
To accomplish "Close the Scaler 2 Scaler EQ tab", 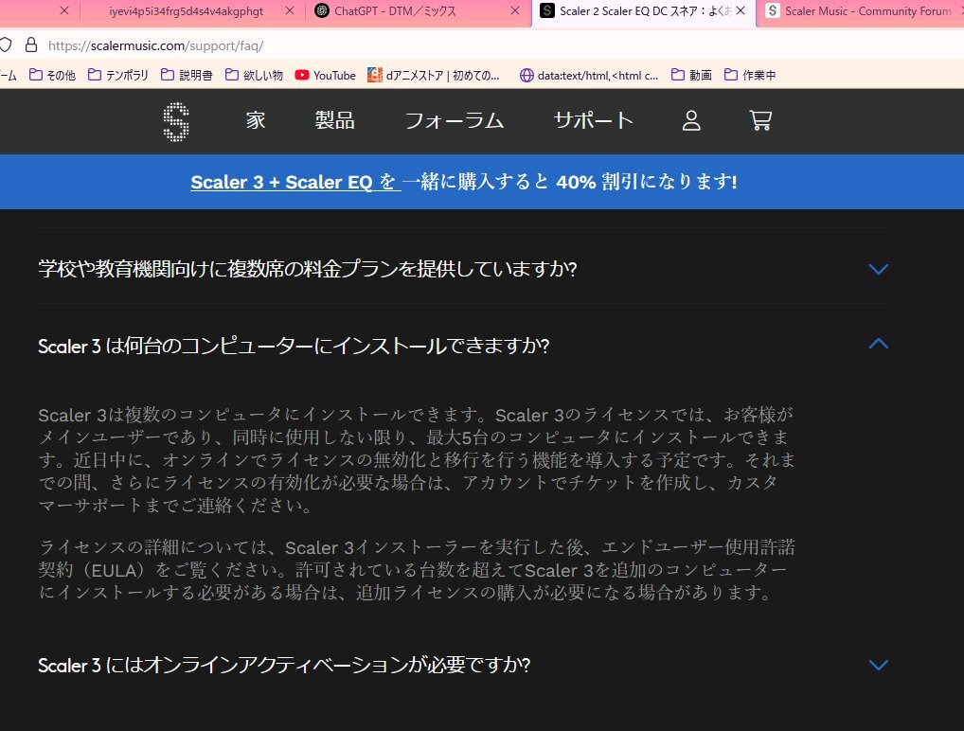I will pyautogui.click(x=741, y=10).
